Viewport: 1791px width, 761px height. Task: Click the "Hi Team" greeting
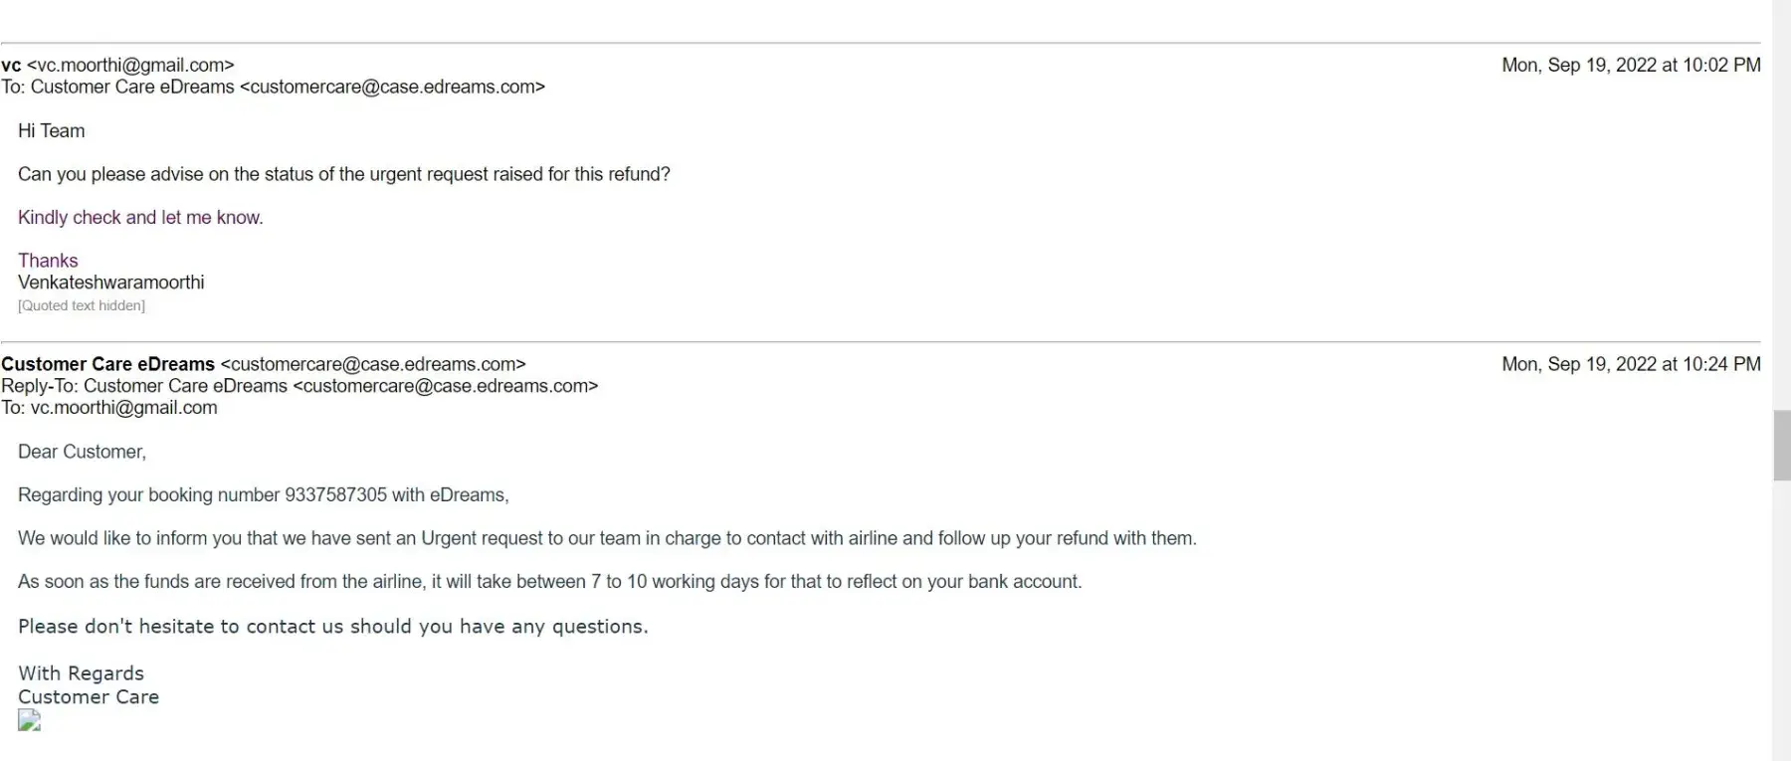point(52,131)
